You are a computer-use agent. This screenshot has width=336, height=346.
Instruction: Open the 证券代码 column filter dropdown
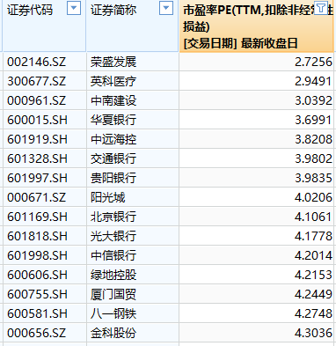pyautogui.click(x=74, y=8)
